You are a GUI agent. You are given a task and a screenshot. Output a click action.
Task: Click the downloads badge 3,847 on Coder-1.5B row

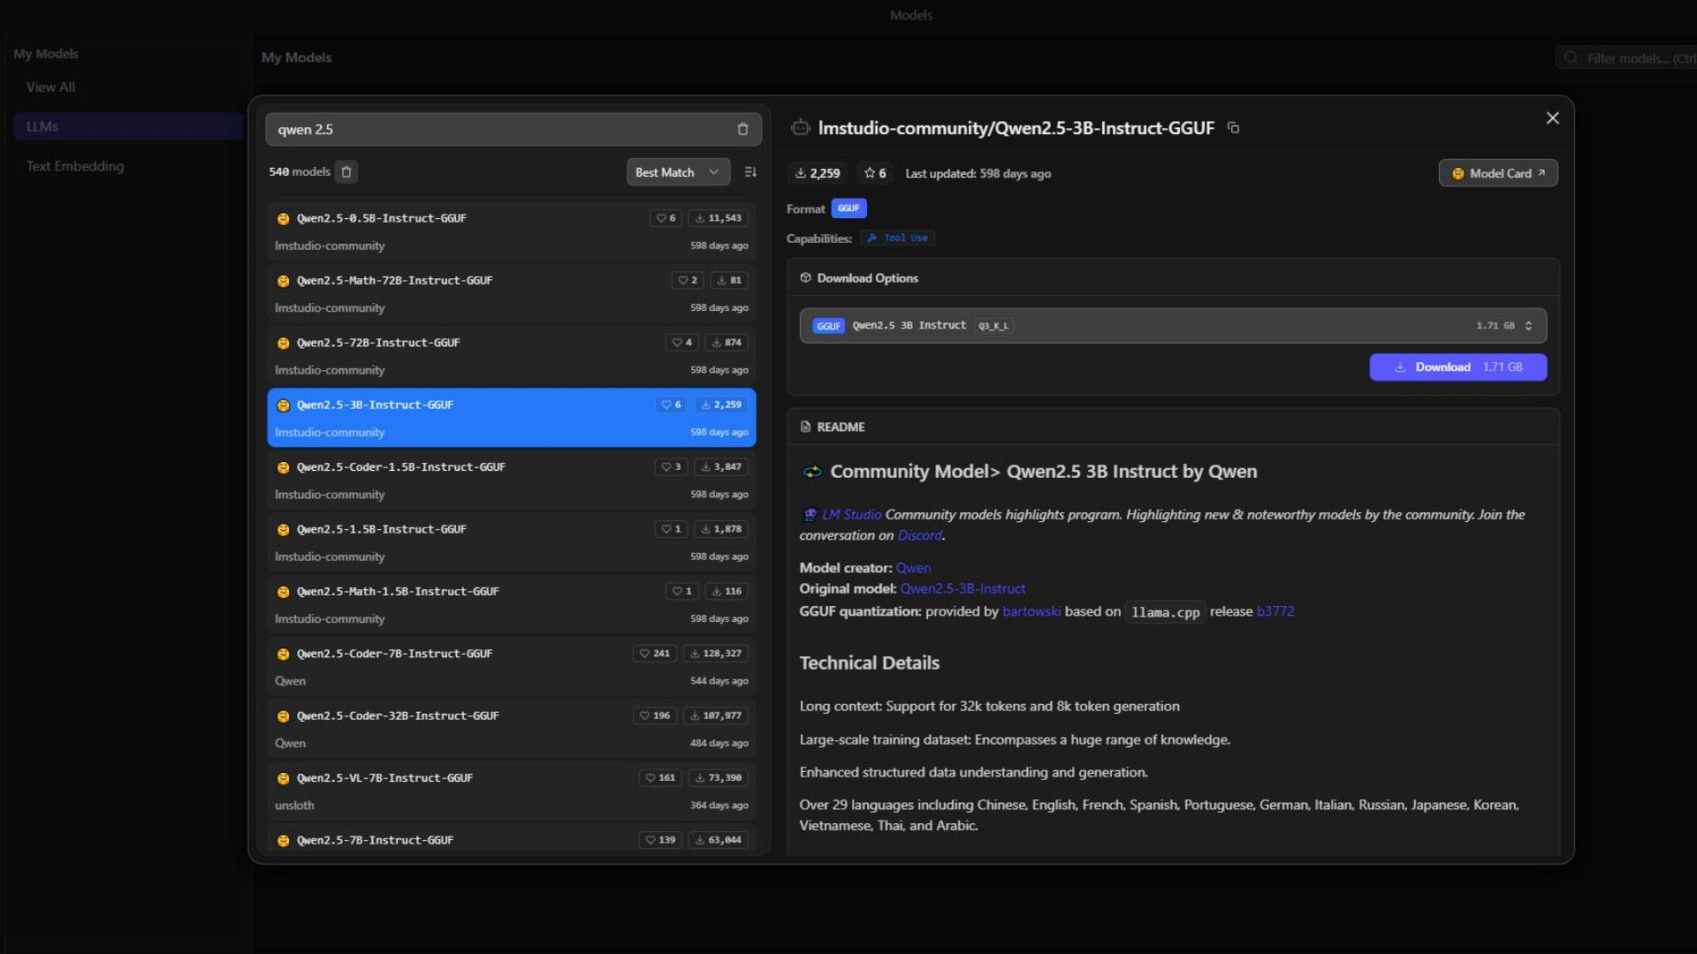(x=721, y=467)
